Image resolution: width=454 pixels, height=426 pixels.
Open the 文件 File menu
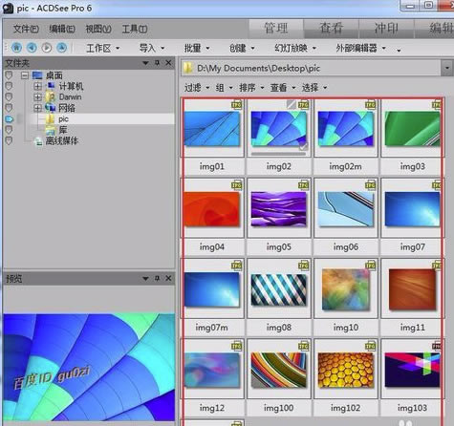click(x=26, y=29)
